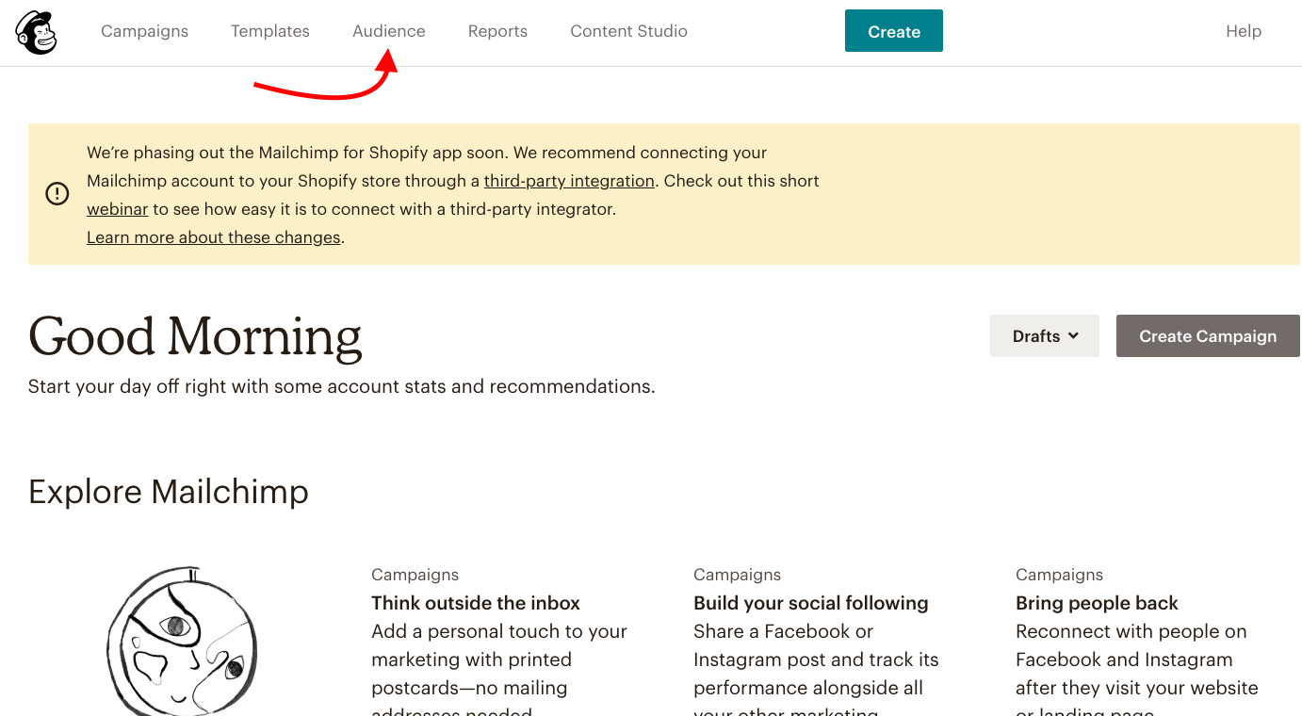Open the Reports page
The image size is (1302, 716).
pyautogui.click(x=497, y=31)
